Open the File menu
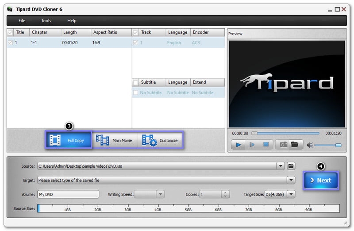Screen dimensions: 354x231 22,21
